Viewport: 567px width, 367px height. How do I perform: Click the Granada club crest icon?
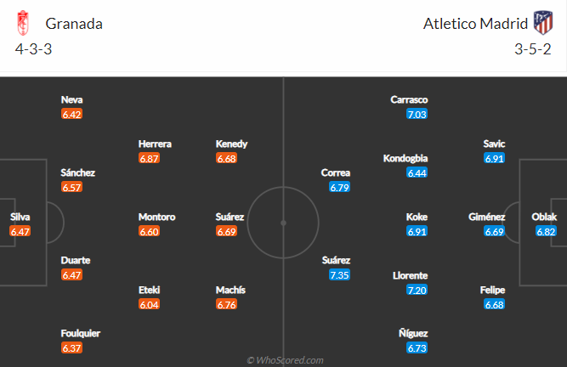pyautogui.click(x=23, y=23)
